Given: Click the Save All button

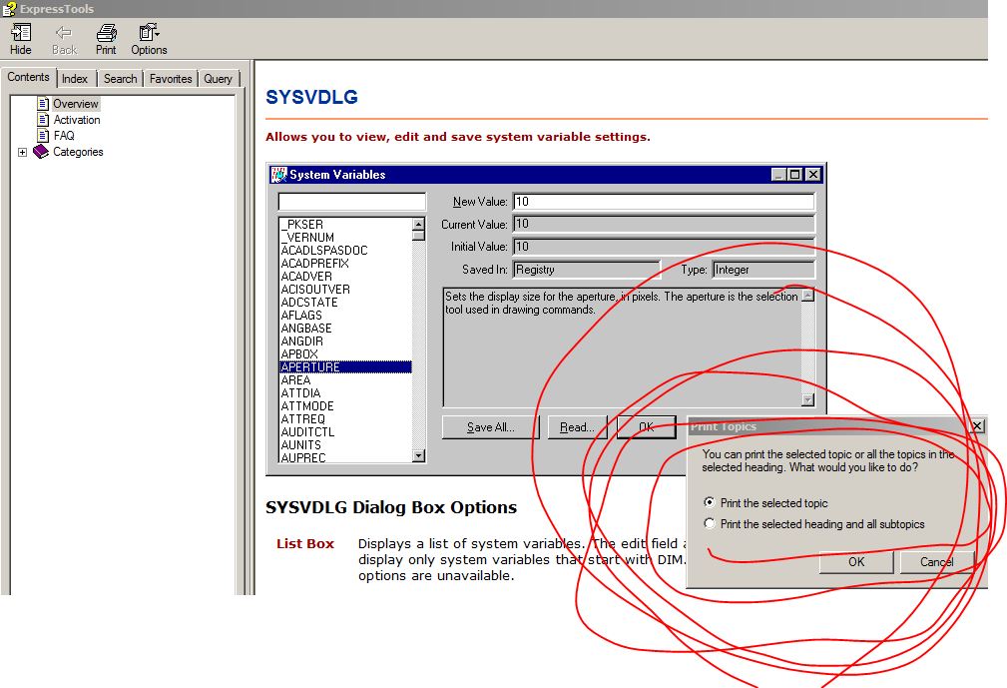Looking at the screenshot, I should (x=490, y=426).
